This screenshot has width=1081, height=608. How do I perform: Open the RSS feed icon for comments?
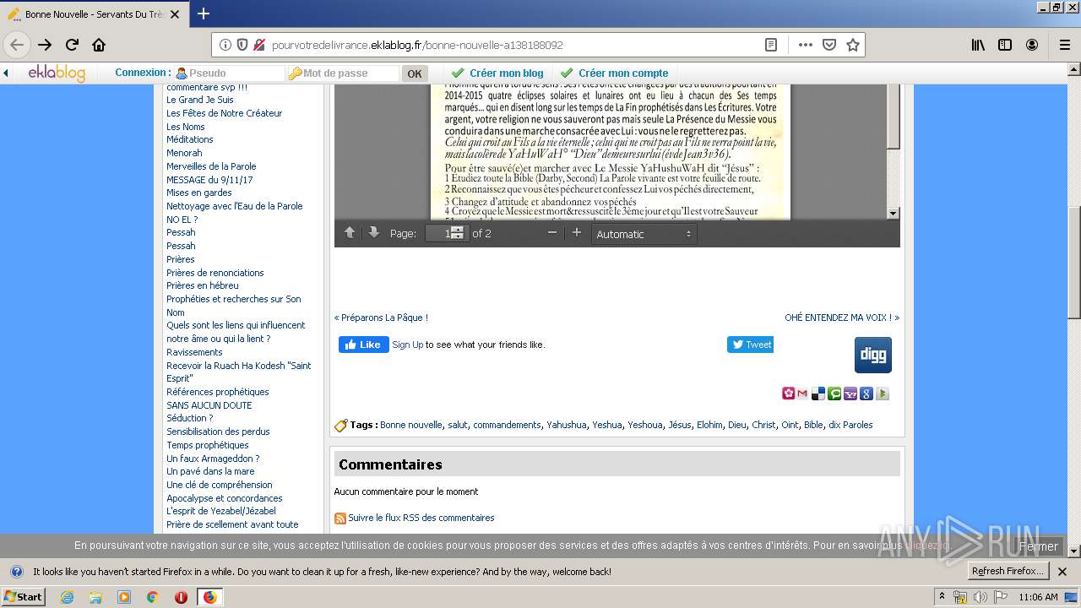click(x=340, y=518)
